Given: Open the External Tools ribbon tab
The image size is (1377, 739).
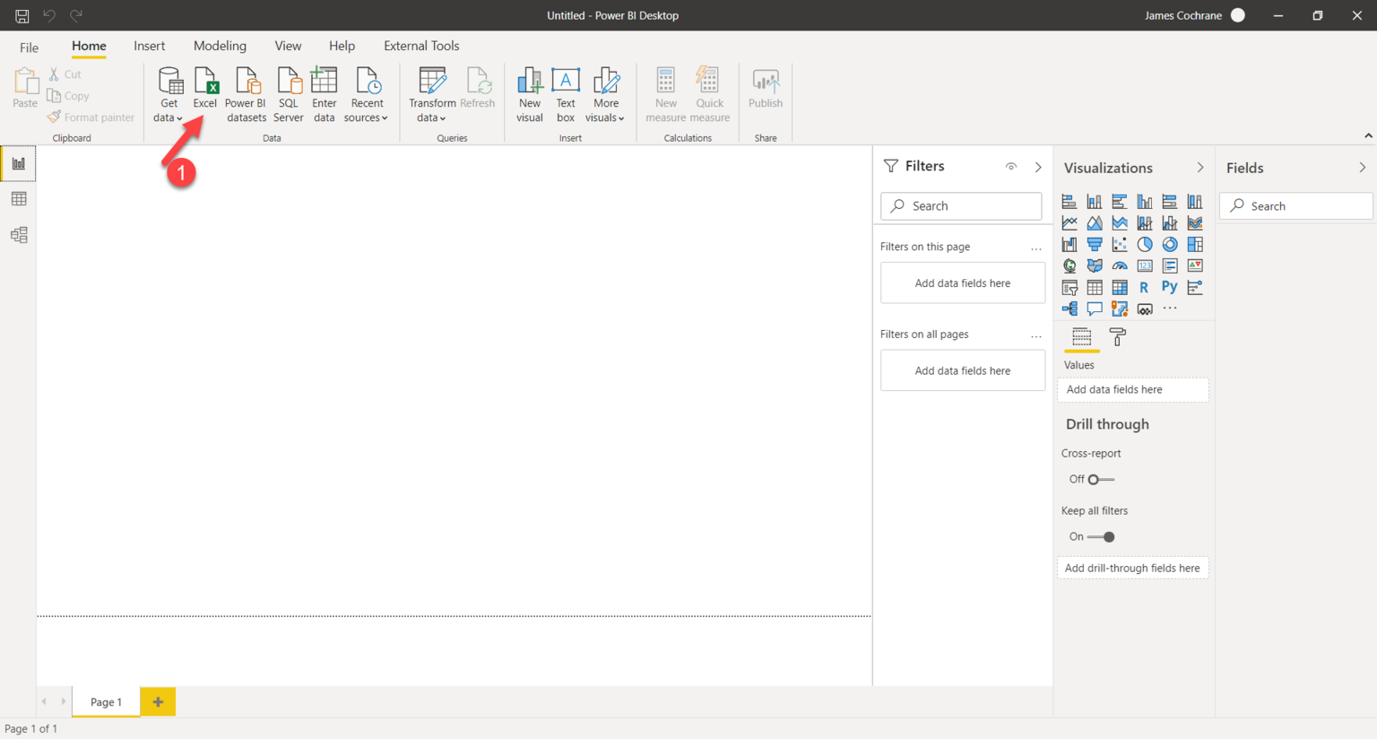Looking at the screenshot, I should point(420,46).
